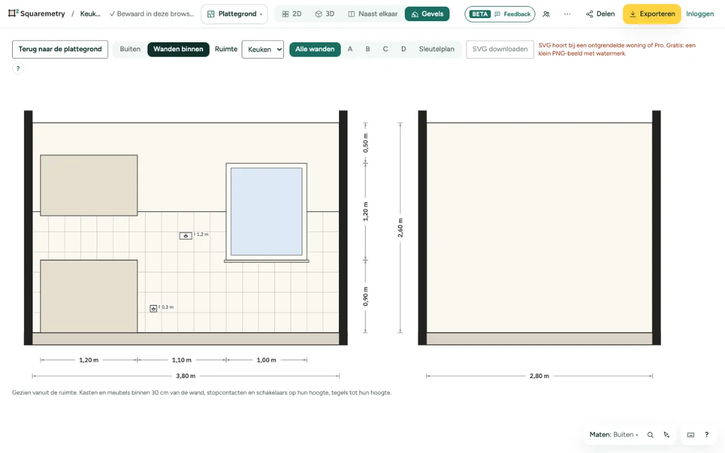
Task: Open the BETA Feedback button
Action: pos(500,14)
